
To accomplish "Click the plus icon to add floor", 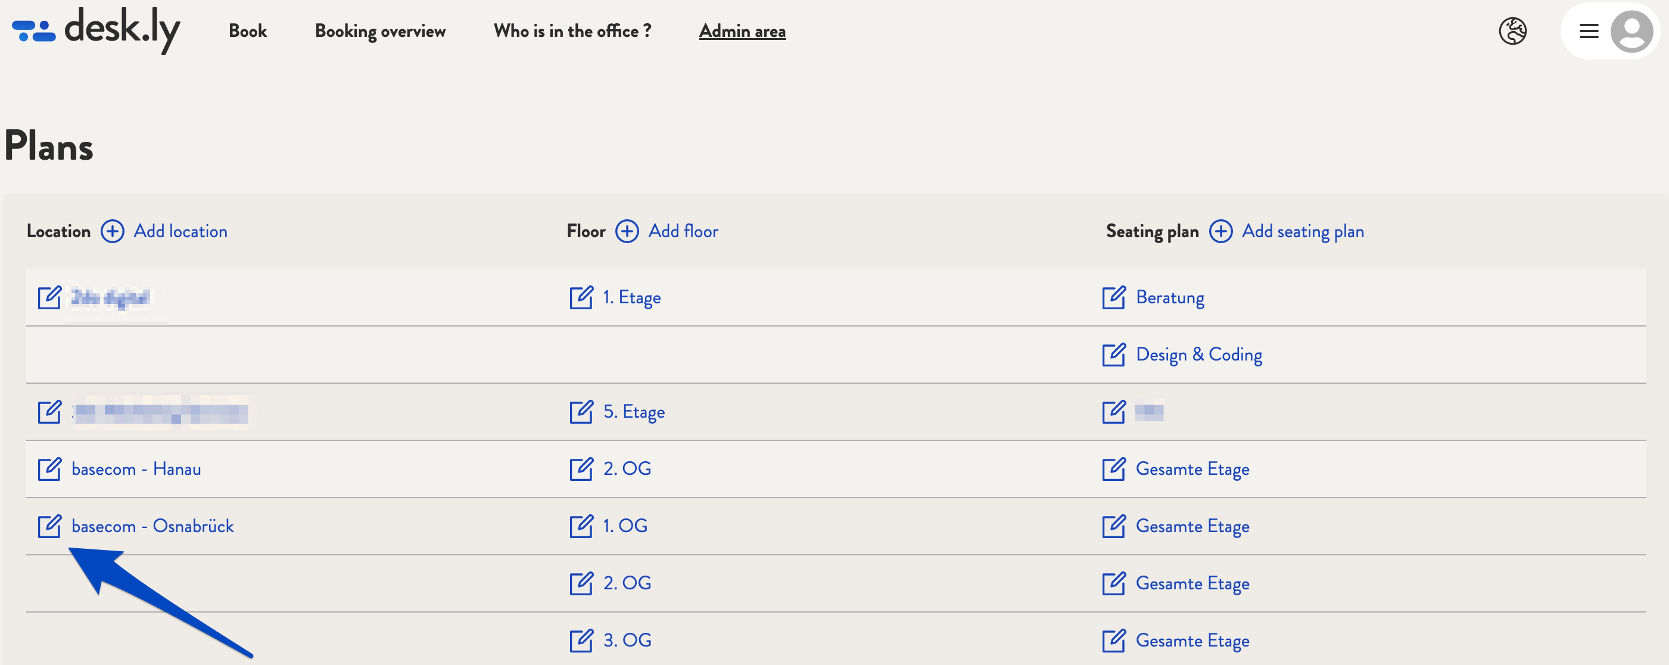I will click(627, 231).
